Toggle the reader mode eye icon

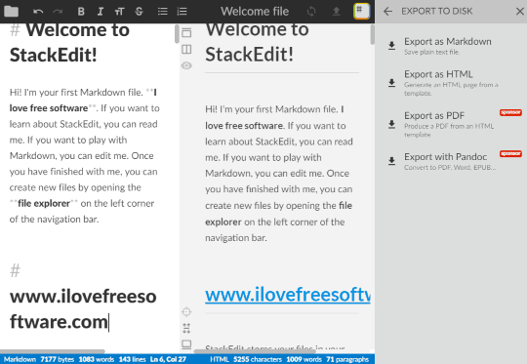coord(186,65)
